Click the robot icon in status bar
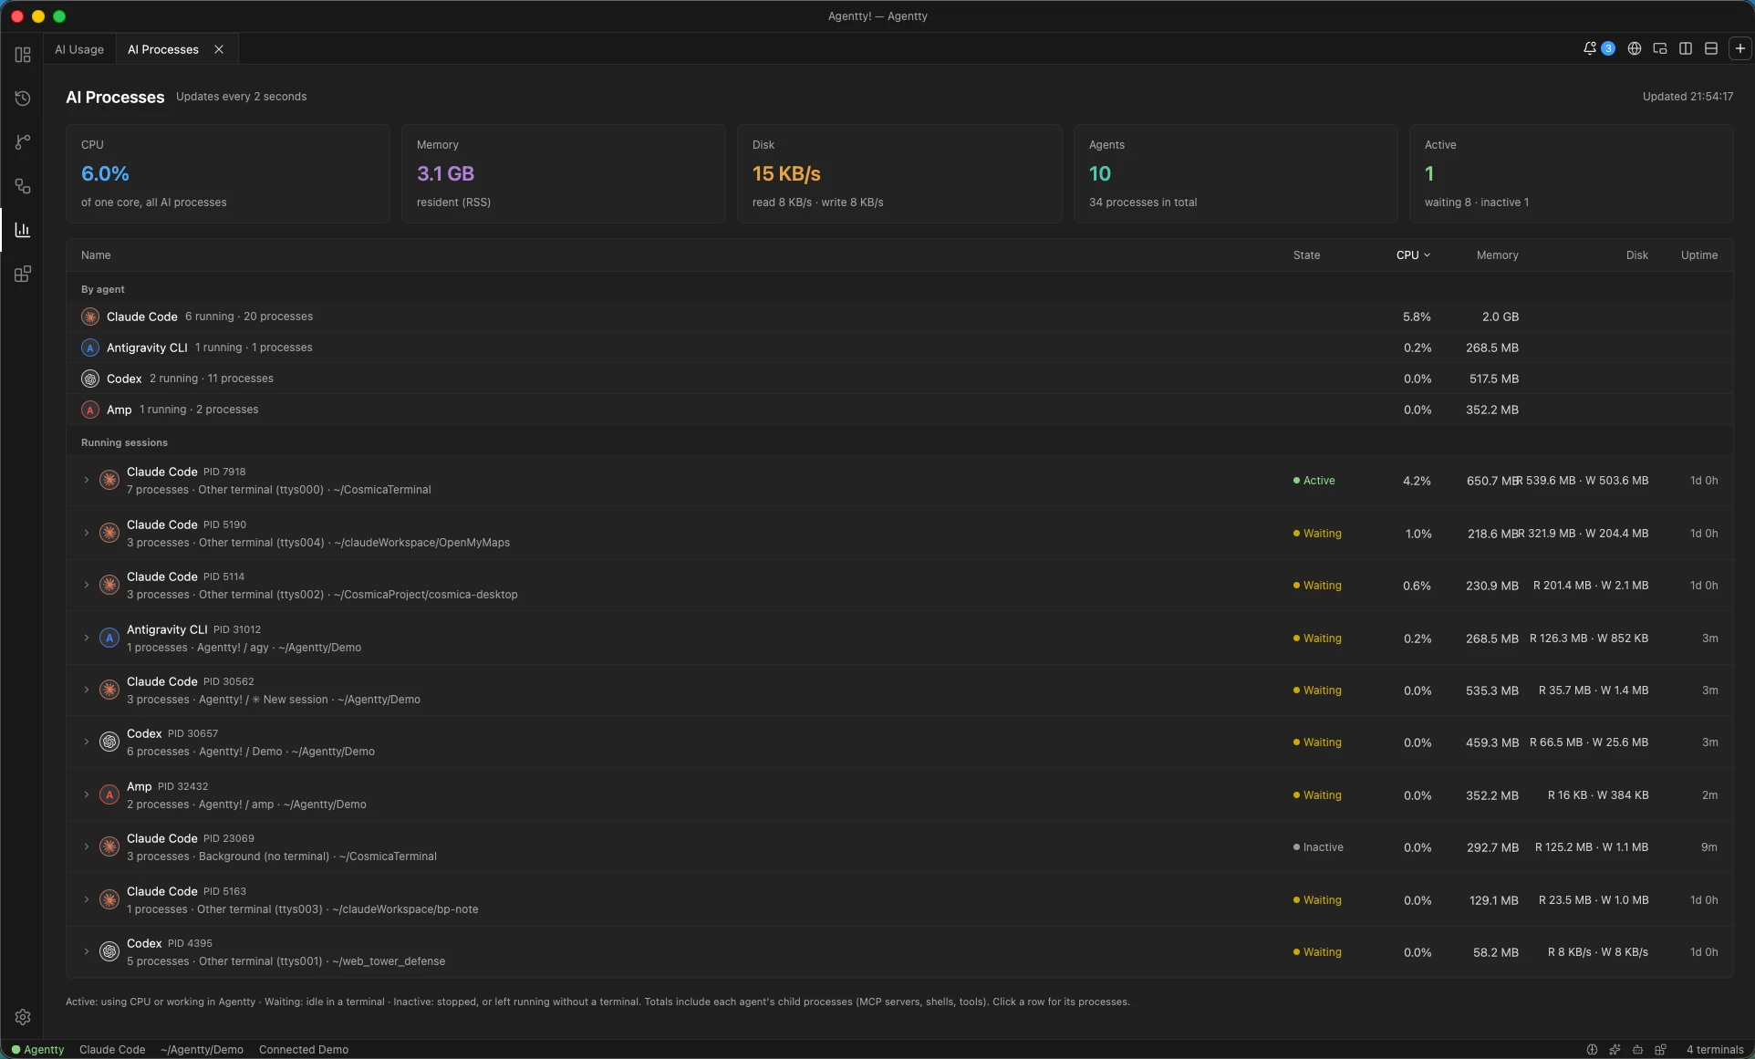1755x1059 pixels. click(1637, 1049)
